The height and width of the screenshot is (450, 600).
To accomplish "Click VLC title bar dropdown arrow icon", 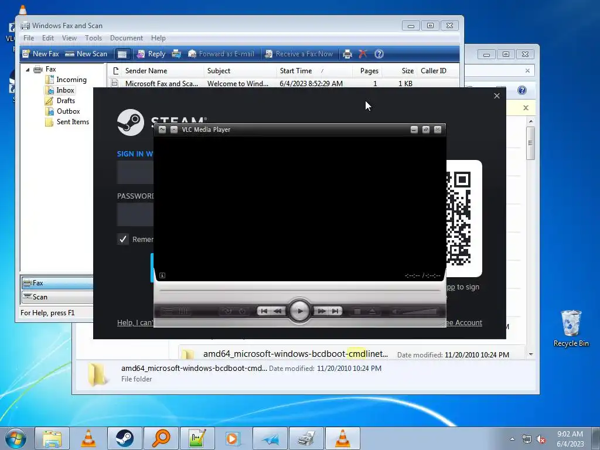I will pos(162,129).
